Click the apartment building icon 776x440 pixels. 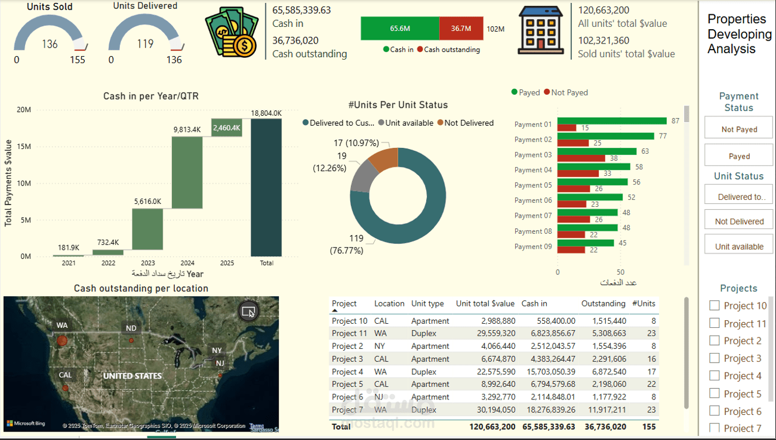(541, 30)
